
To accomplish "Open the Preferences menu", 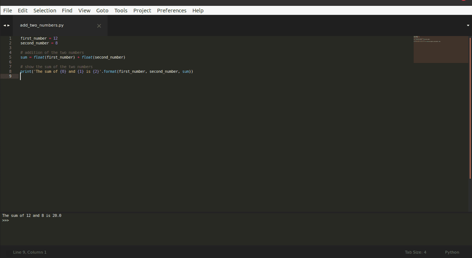I will click(x=172, y=10).
